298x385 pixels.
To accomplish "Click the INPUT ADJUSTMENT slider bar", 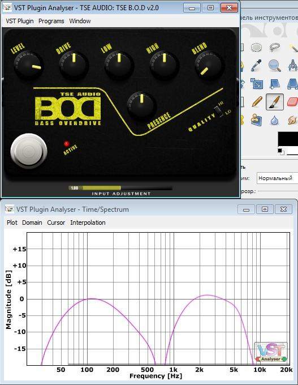I will [x=120, y=188].
